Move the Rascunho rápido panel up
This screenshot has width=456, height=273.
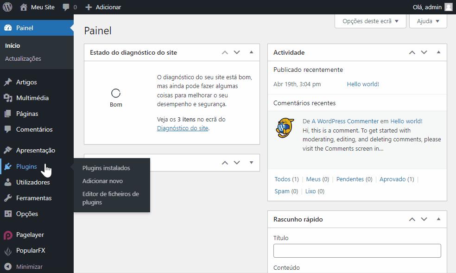point(412,220)
